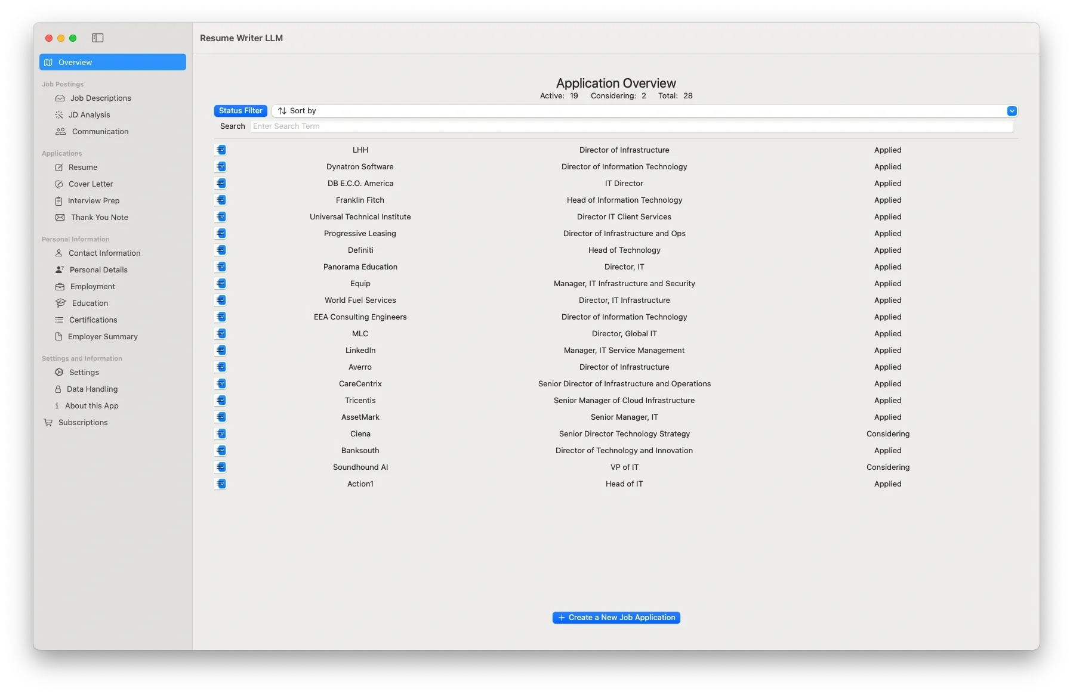Click the row icon for EEA Consulting Engineers
This screenshot has height=694, width=1073.
click(x=221, y=317)
